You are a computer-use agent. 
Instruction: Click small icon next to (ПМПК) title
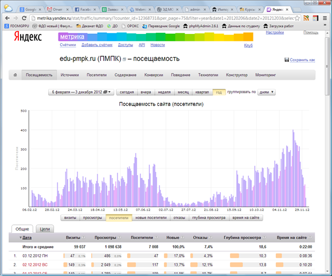click(x=124, y=59)
